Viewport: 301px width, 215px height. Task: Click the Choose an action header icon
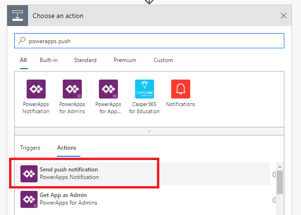coord(18,16)
